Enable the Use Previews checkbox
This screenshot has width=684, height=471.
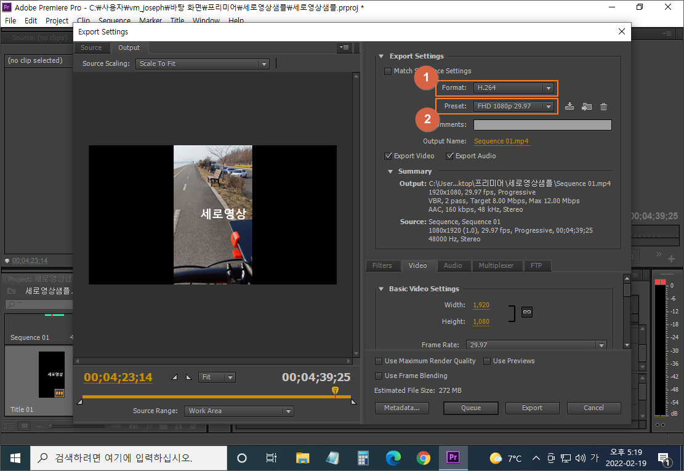[x=487, y=361]
